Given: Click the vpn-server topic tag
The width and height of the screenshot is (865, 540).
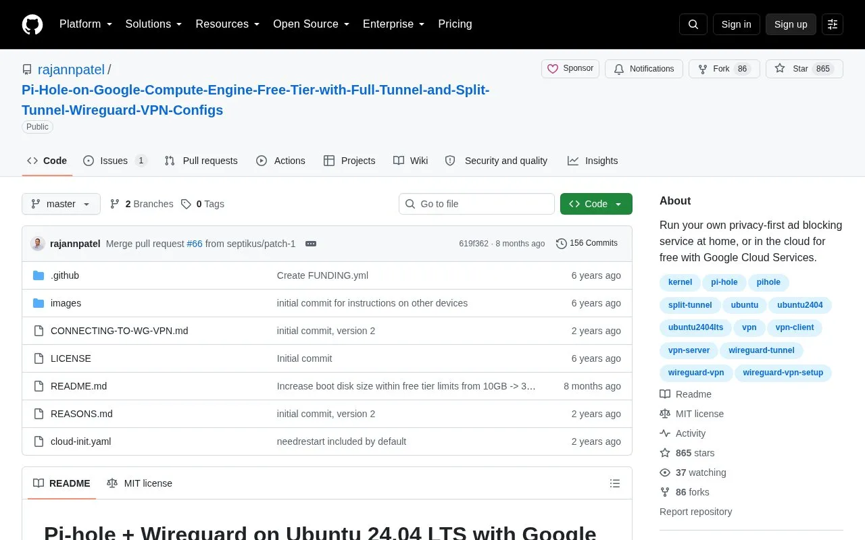Looking at the screenshot, I should click(689, 350).
